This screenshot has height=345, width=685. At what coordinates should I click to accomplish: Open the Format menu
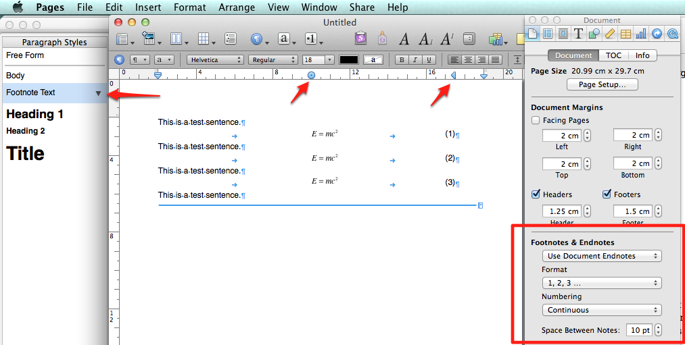click(189, 7)
